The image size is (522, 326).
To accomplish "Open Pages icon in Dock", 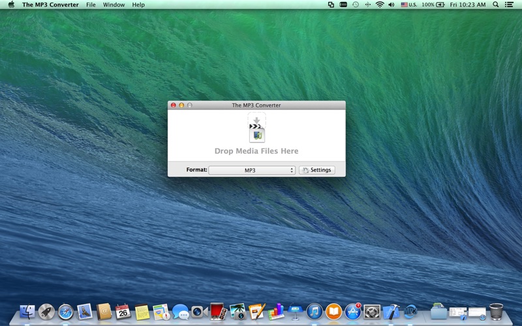I will 256,312.
